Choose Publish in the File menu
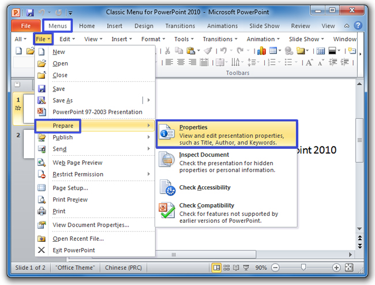The image size is (375, 285). pyautogui.click(x=95, y=137)
